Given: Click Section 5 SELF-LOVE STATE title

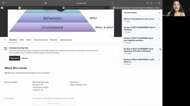Looking at the screenshot, I should click(x=139, y=61).
